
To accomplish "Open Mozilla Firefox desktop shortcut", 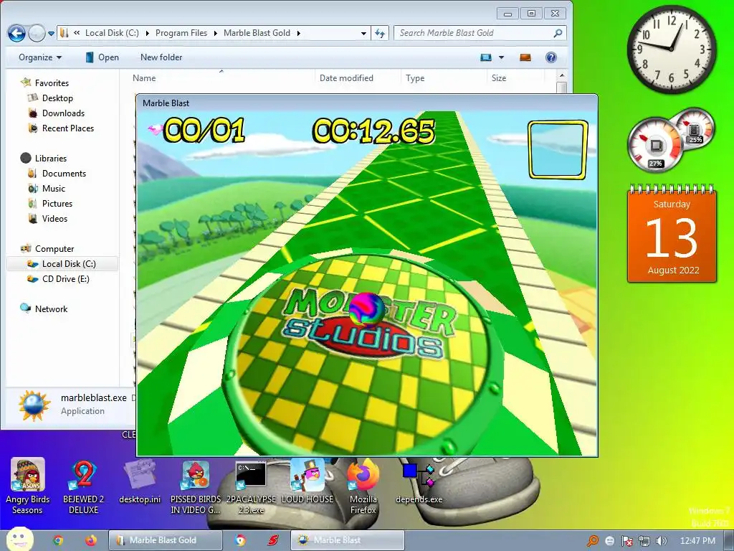I will [363, 486].
